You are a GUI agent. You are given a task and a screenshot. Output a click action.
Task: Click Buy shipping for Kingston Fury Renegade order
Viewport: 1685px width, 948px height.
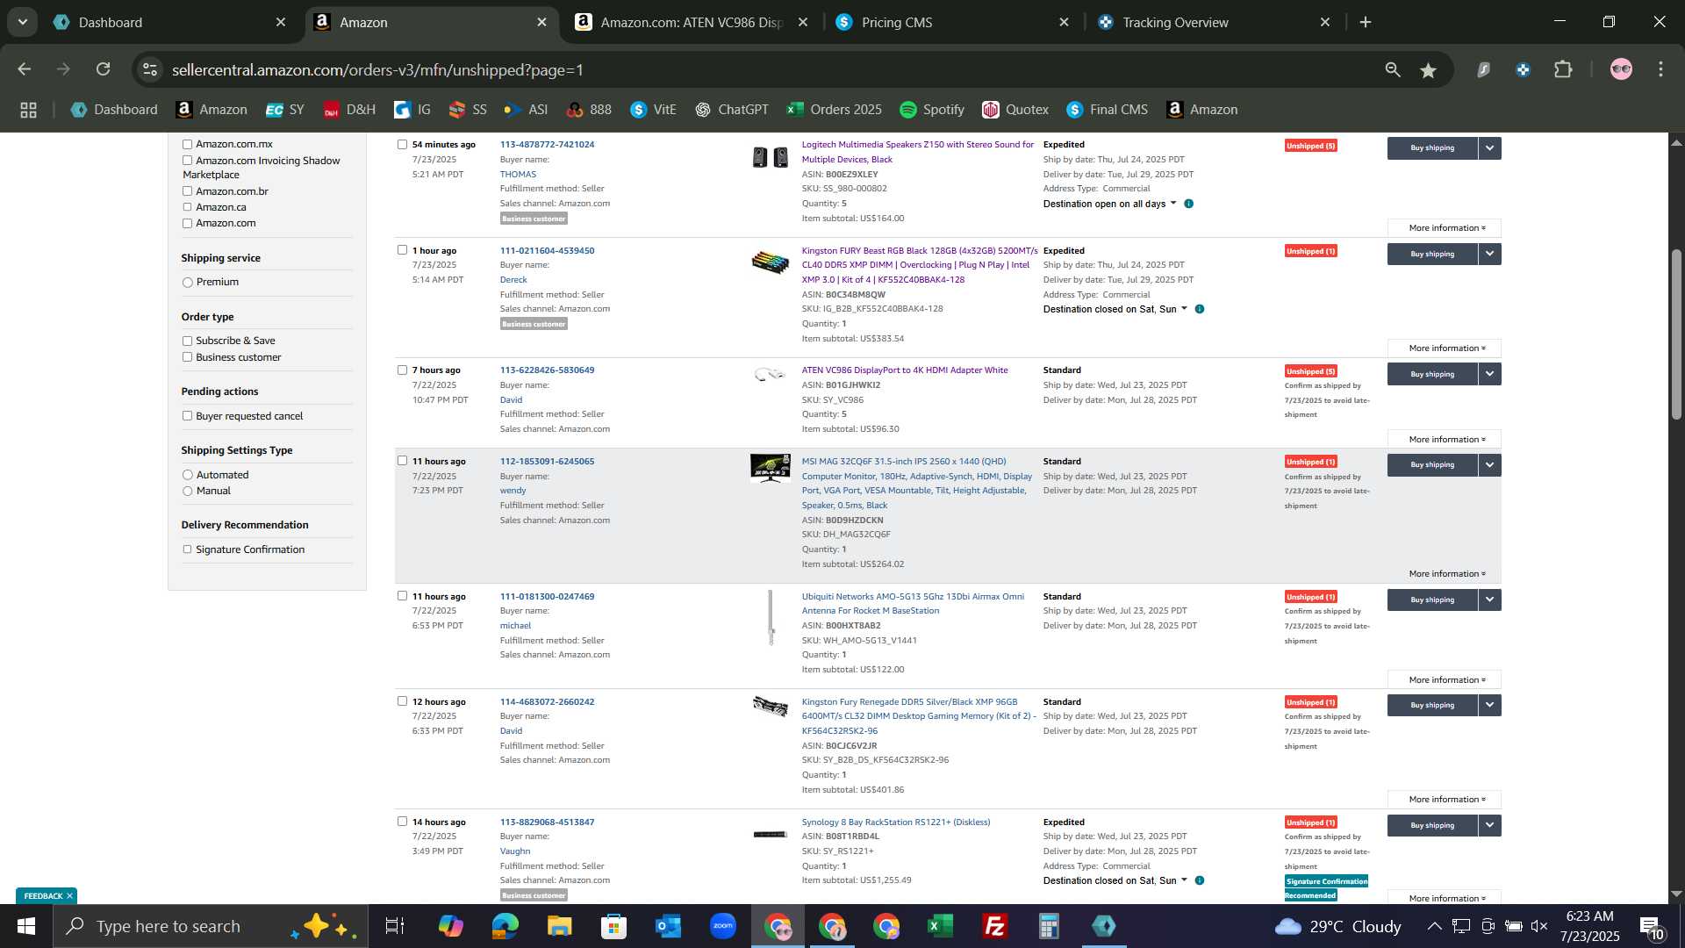coord(1432,705)
